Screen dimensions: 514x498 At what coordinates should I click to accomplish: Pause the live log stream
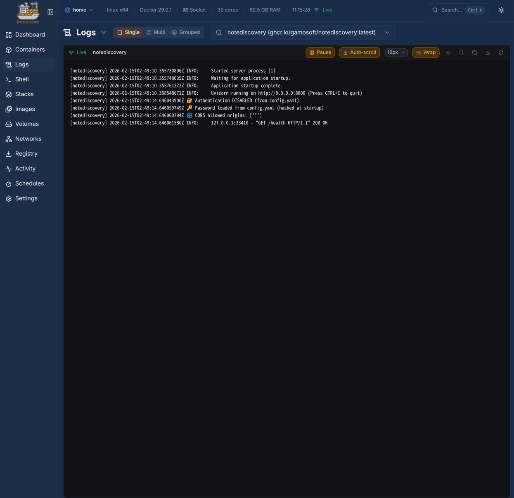tap(320, 52)
